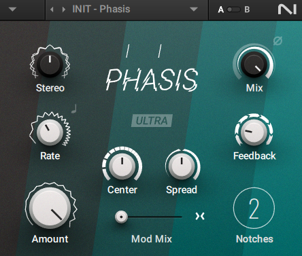Image resolution: width=302 pixels, height=256 pixels.
Task: Select the B comparison slot label
Action: [x=247, y=10]
